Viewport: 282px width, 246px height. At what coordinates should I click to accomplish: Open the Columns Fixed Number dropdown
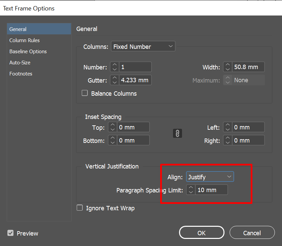coord(143,47)
